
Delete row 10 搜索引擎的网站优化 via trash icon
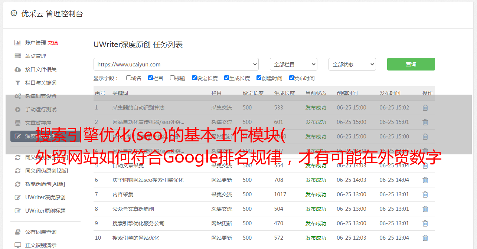(x=425, y=238)
